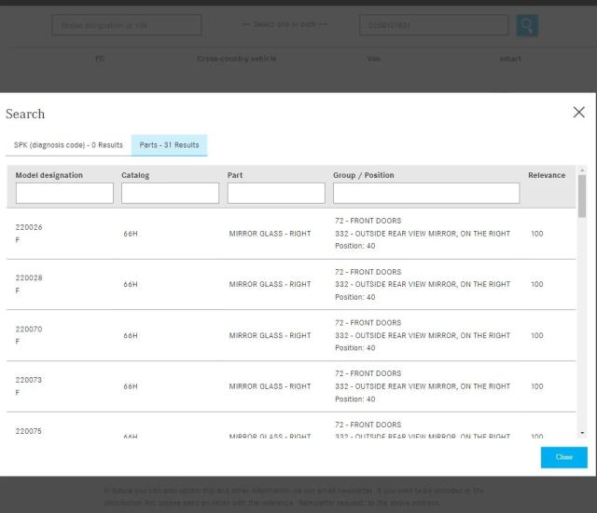This screenshot has height=513, width=597.
Task: Click 72 - FRONT DOORS in 220026 row
Action: coord(368,221)
